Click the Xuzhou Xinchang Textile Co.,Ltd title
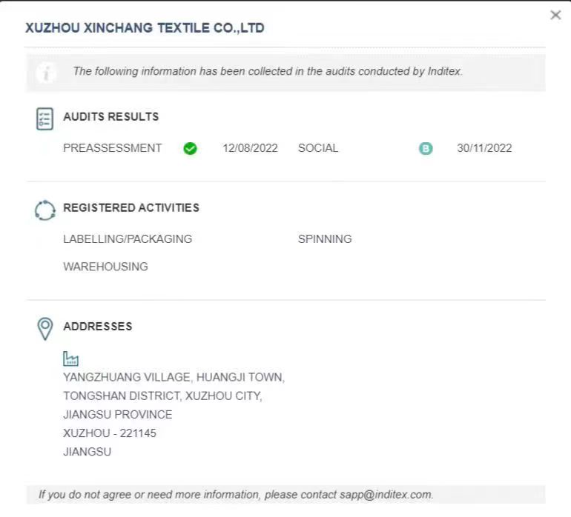Screen dimensions: 571x517 click(145, 28)
